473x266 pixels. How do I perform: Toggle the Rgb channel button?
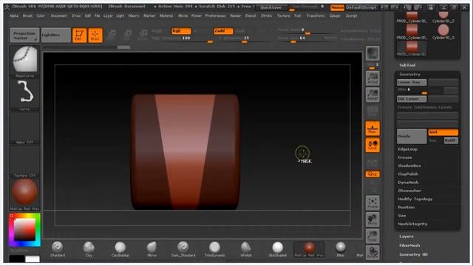click(x=181, y=31)
